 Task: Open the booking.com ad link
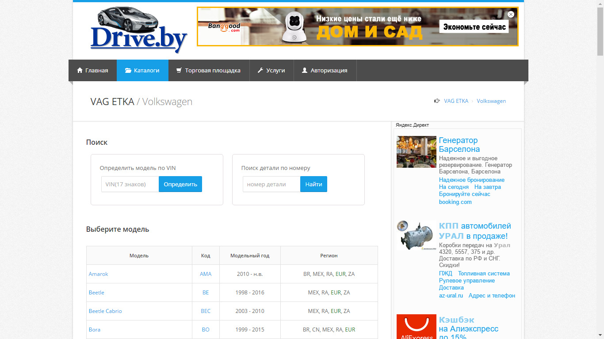455,202
